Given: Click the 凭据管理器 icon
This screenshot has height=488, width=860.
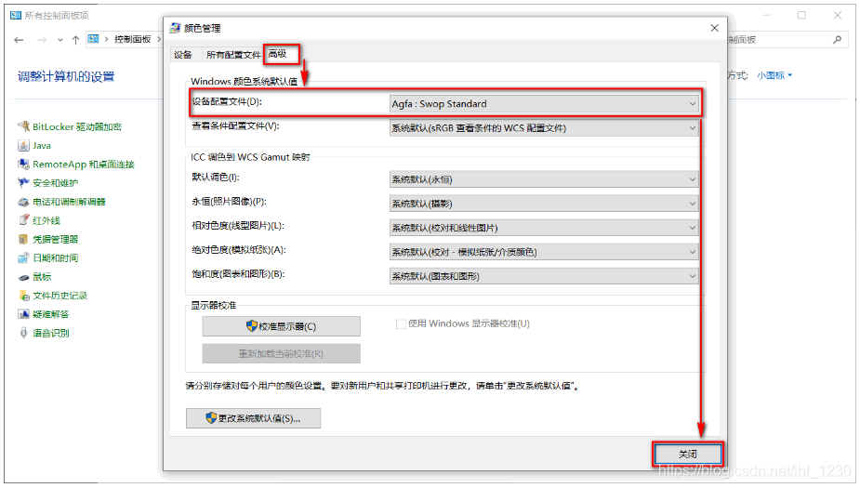Looking at the screenshot, I should pos(23,239).
